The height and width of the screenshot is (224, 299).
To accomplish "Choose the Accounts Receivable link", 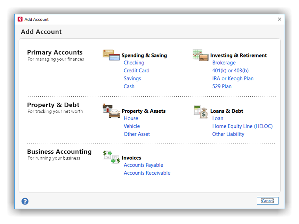I will pyautogui.click(x=147, y=173).
